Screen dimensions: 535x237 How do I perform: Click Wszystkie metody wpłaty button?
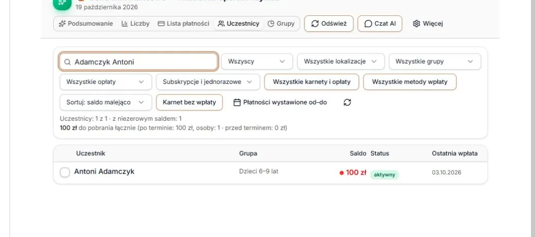[x=410, y=82]
